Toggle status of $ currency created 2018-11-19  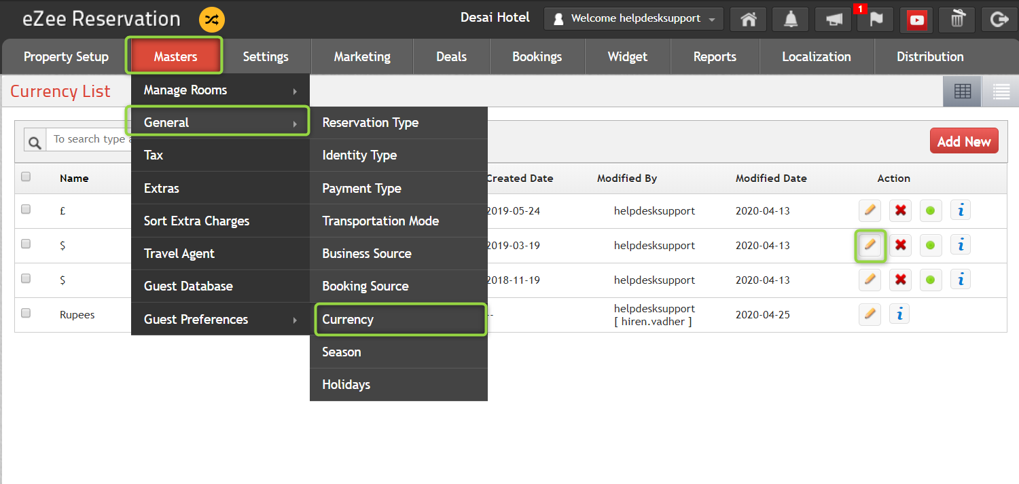coord(930,279)
